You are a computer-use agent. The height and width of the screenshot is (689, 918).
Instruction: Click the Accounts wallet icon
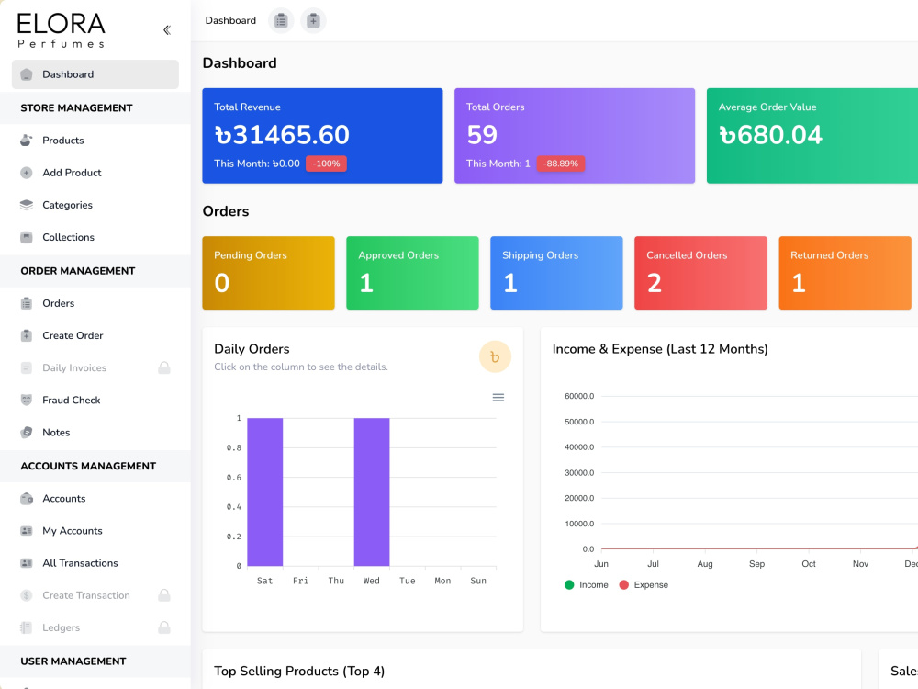click(x=27, y=499)
